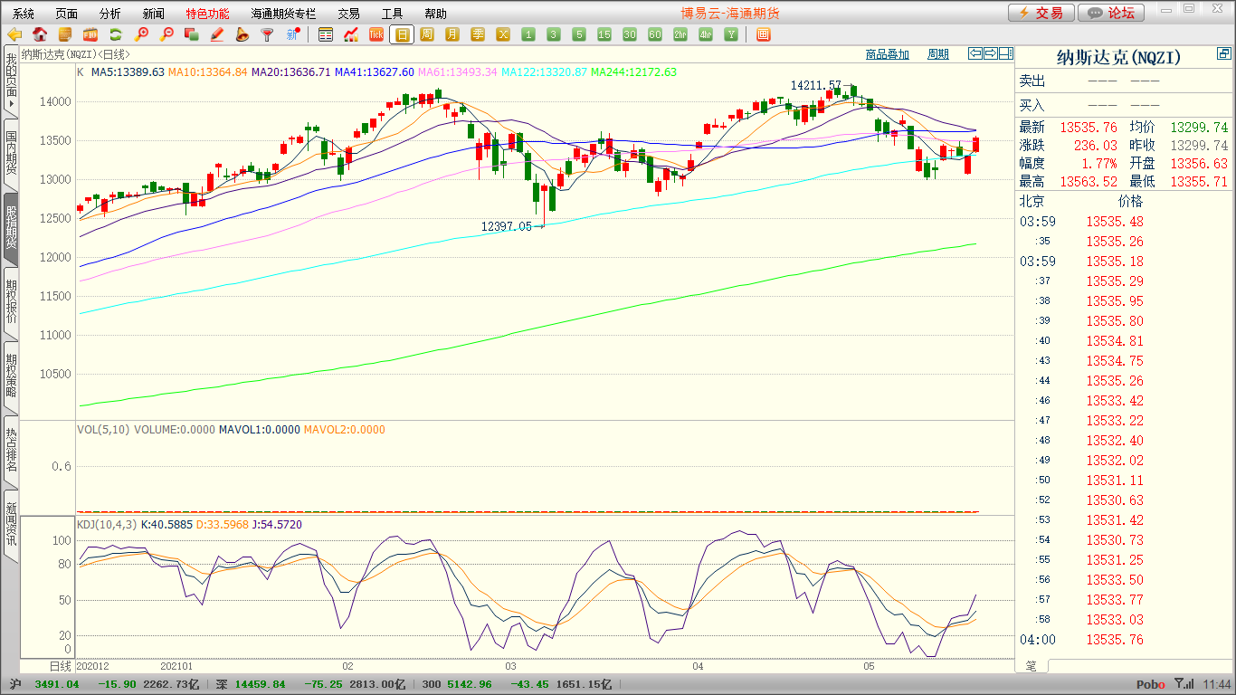Select the monthly 月 period button
1236x695 pixels.
click(452, 34)
